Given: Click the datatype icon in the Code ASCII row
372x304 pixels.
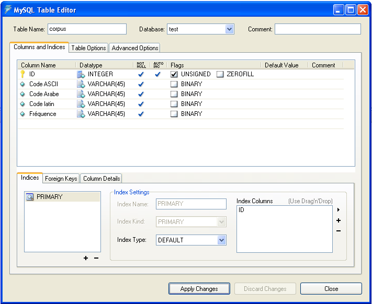Looking at the screenshot, I should coord(81,84).
